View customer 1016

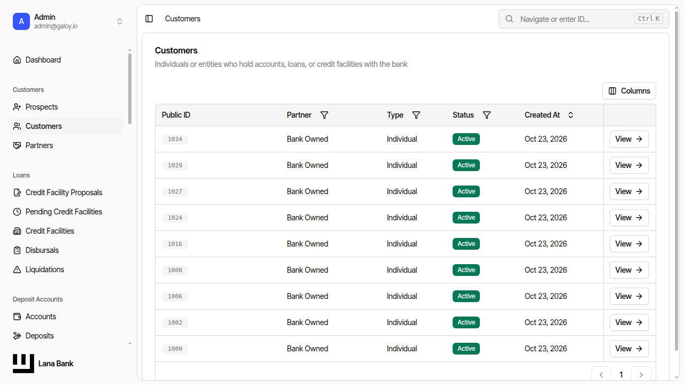[x=629, y=244]
